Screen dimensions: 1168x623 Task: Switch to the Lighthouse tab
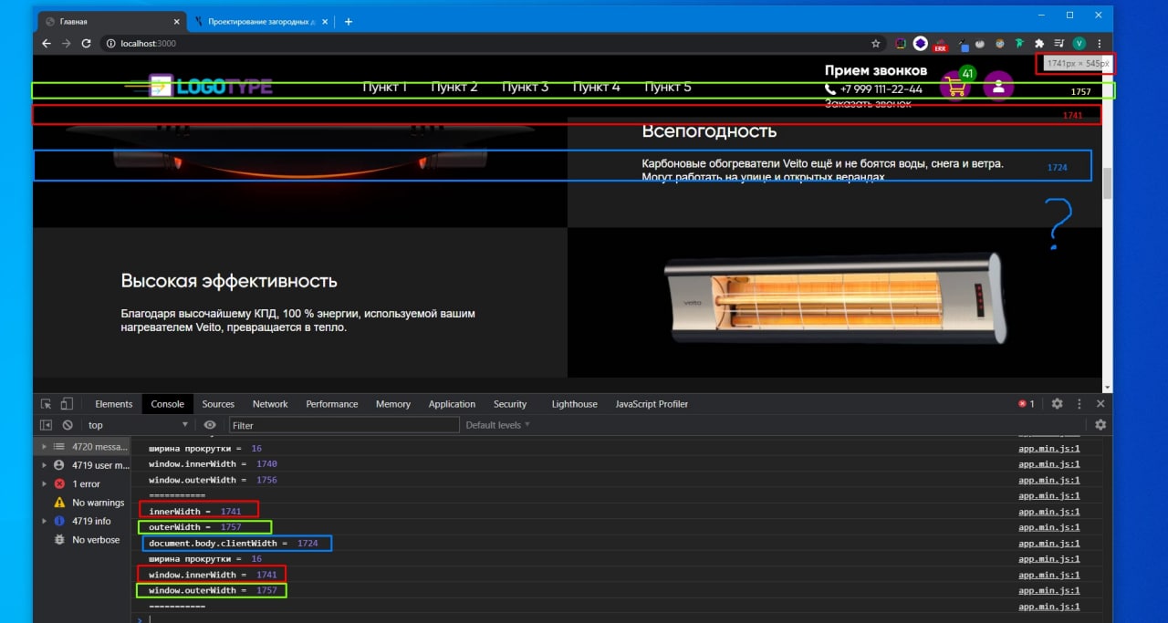(x=575, y=404)
